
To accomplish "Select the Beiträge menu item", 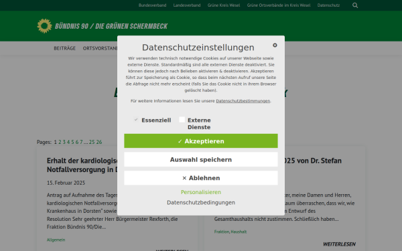I will [x=64, y=48].
